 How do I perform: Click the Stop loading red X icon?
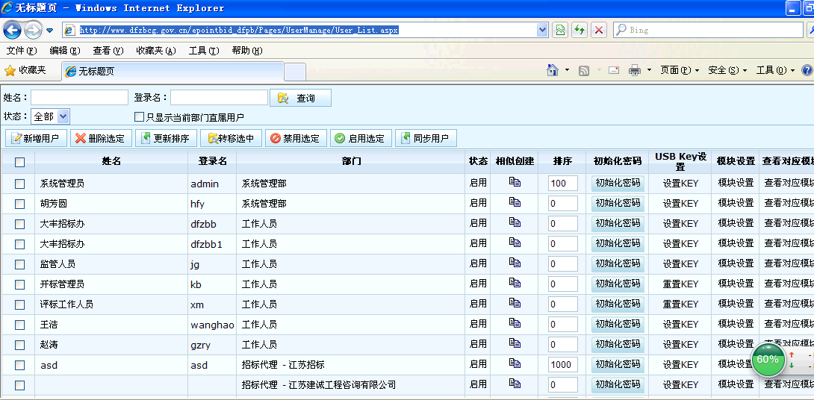[599, 30]
